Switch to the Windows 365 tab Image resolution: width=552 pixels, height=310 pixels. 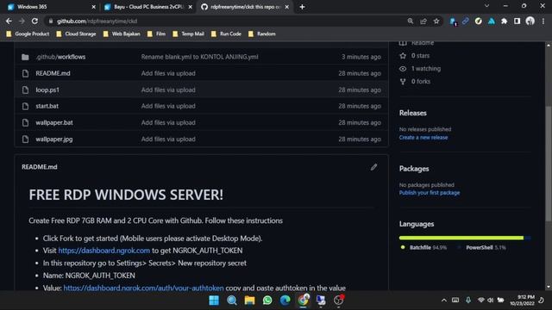pyautogui.click(x=51, y=7)
